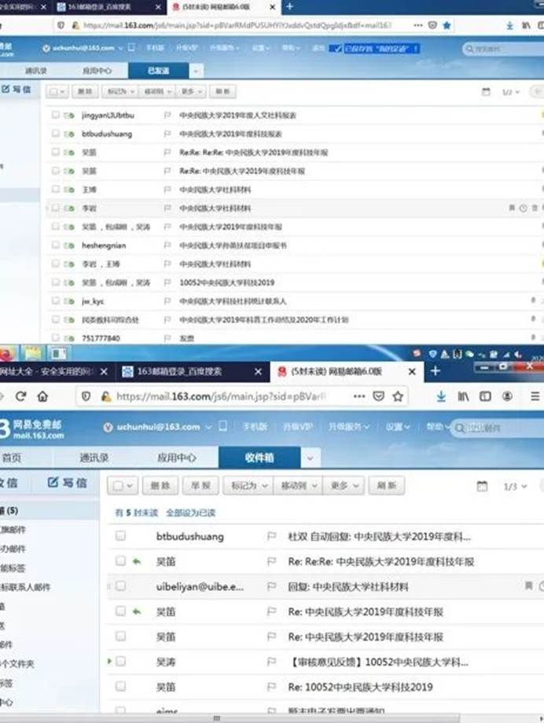Click the filled blue bookmark star in upper window

pos(447,25)
